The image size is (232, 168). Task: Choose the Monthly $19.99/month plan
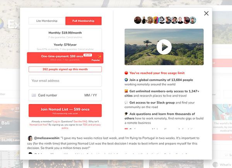point(65,35)
